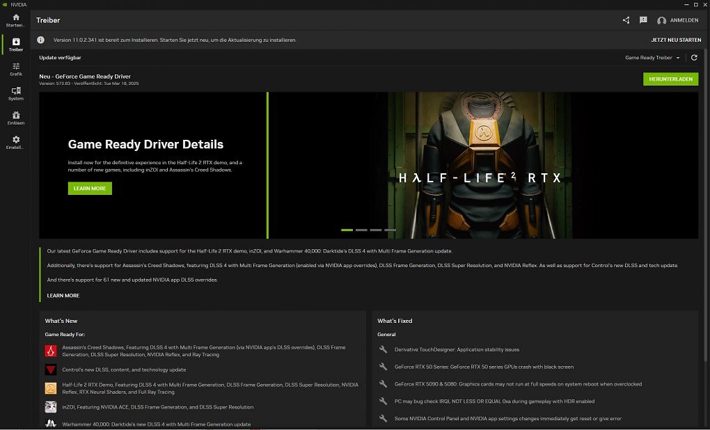This screenshot has width=710, height=430.
Task: Click 'Version 11.0.2.341 ist bereit' banner text
Action: 175,40
